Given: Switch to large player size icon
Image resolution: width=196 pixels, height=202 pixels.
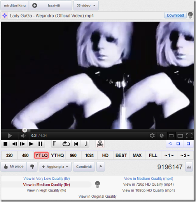Looking at the screenshot, I should [180, 136].
